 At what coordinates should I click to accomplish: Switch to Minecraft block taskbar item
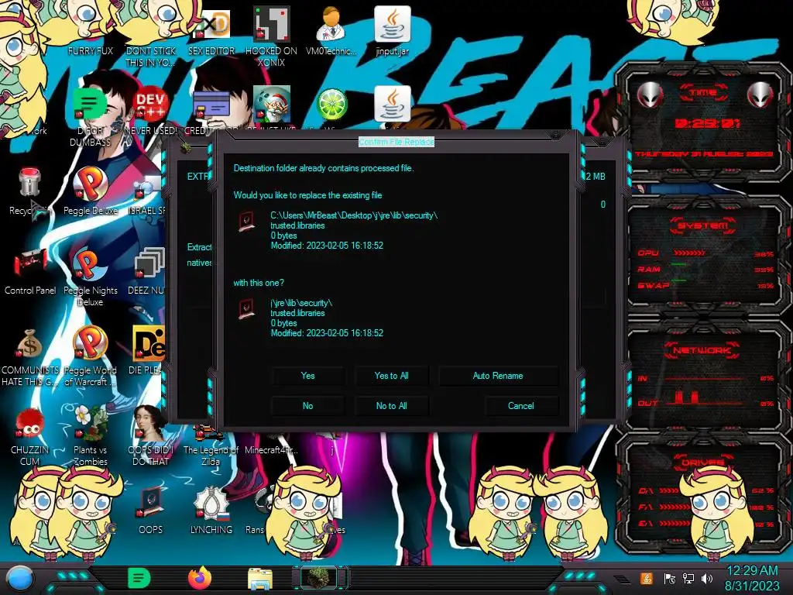[320, 578]
